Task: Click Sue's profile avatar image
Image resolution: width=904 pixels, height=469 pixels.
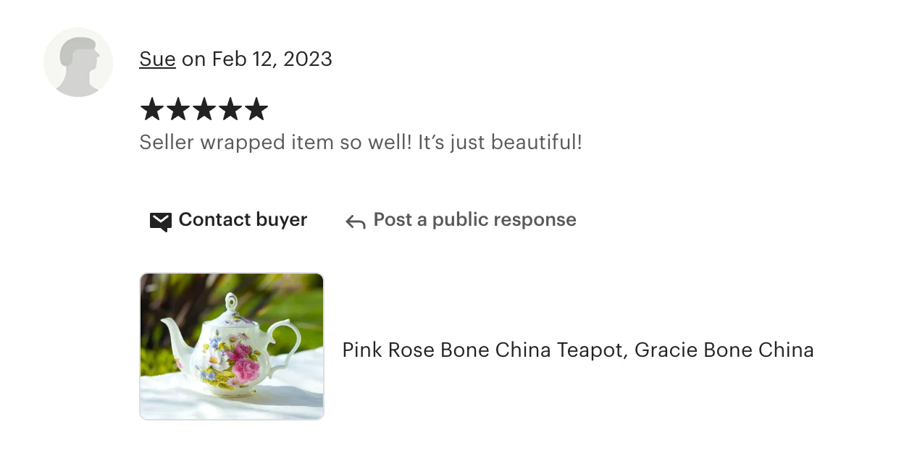Action: click(x=78, y=62)
